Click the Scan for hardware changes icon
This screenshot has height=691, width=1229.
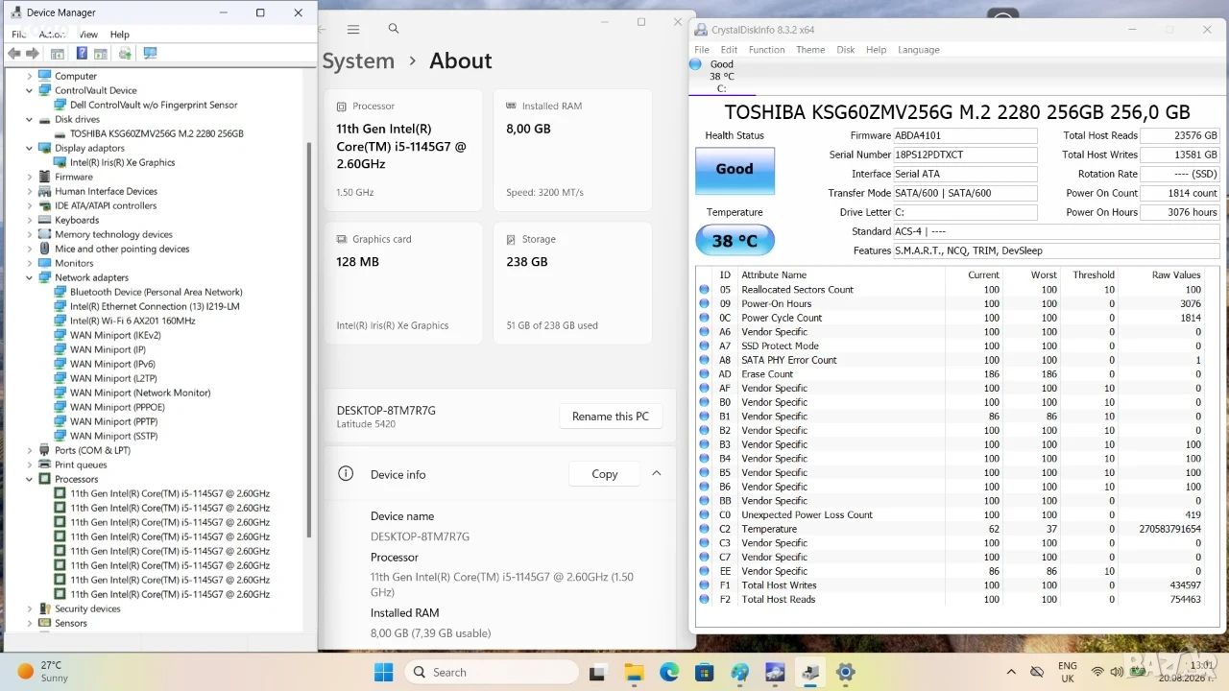[x=150, y=54]
